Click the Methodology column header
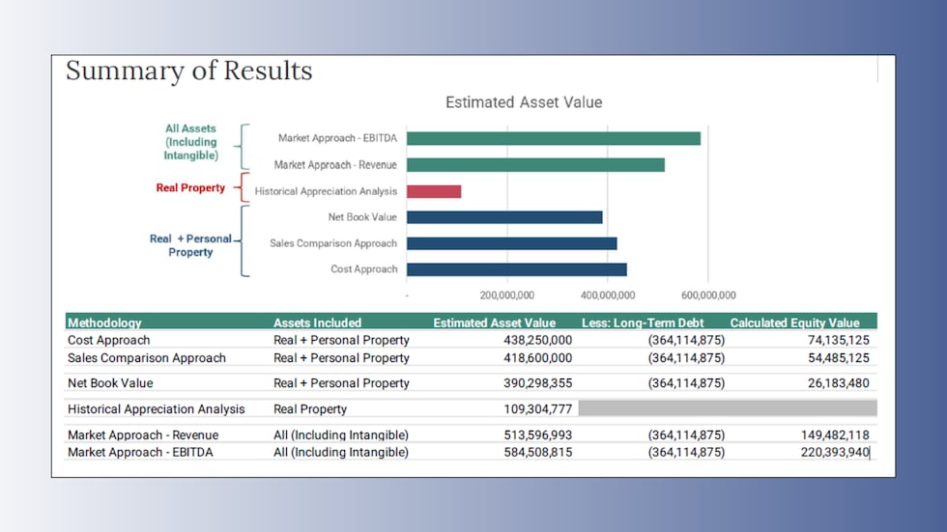947x532 pixels. click(x=104, y=322)
